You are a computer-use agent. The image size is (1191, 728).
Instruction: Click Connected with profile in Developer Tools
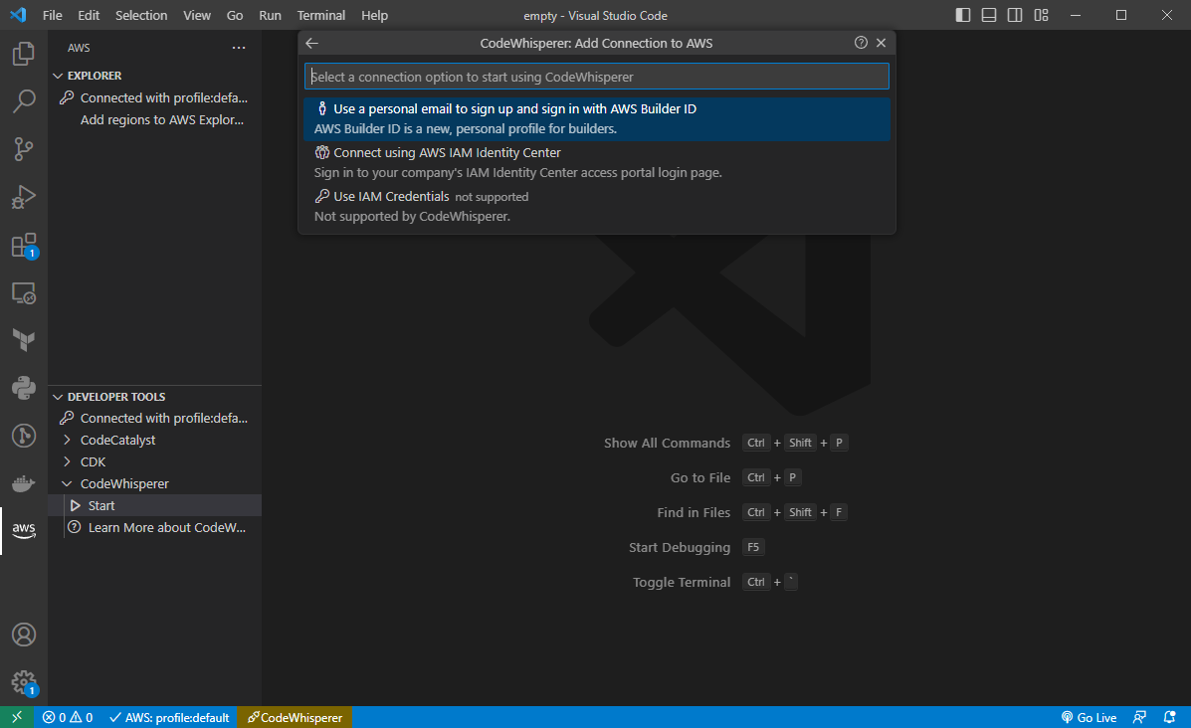tap(155, 419)
